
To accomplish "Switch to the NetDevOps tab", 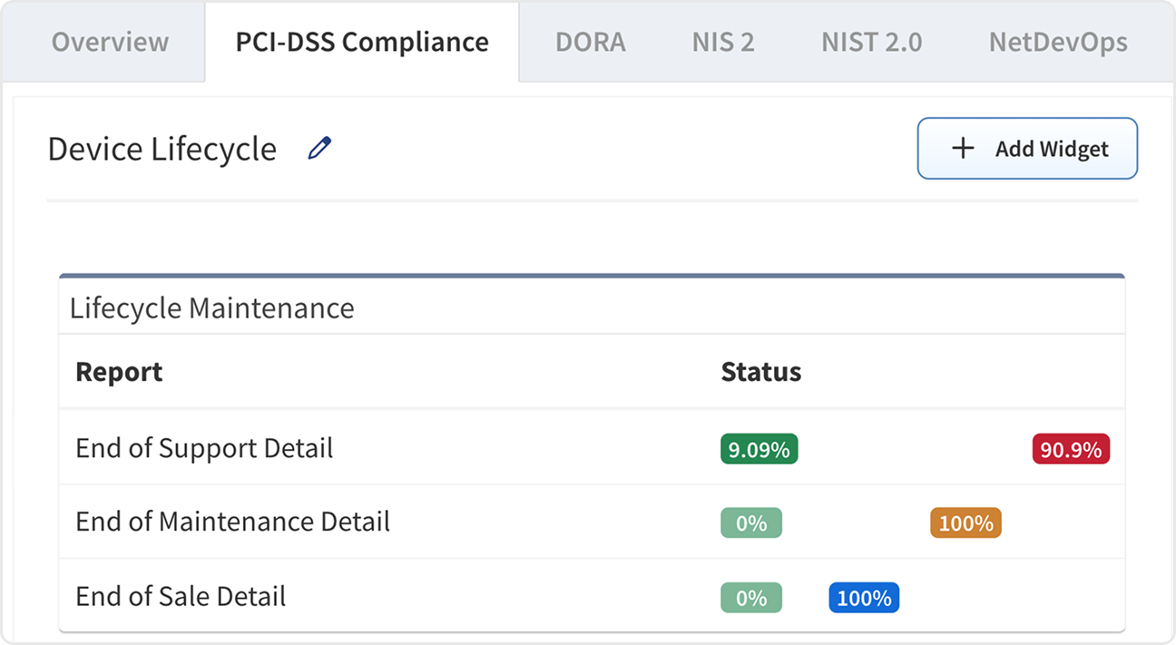I will (1058, 42).
